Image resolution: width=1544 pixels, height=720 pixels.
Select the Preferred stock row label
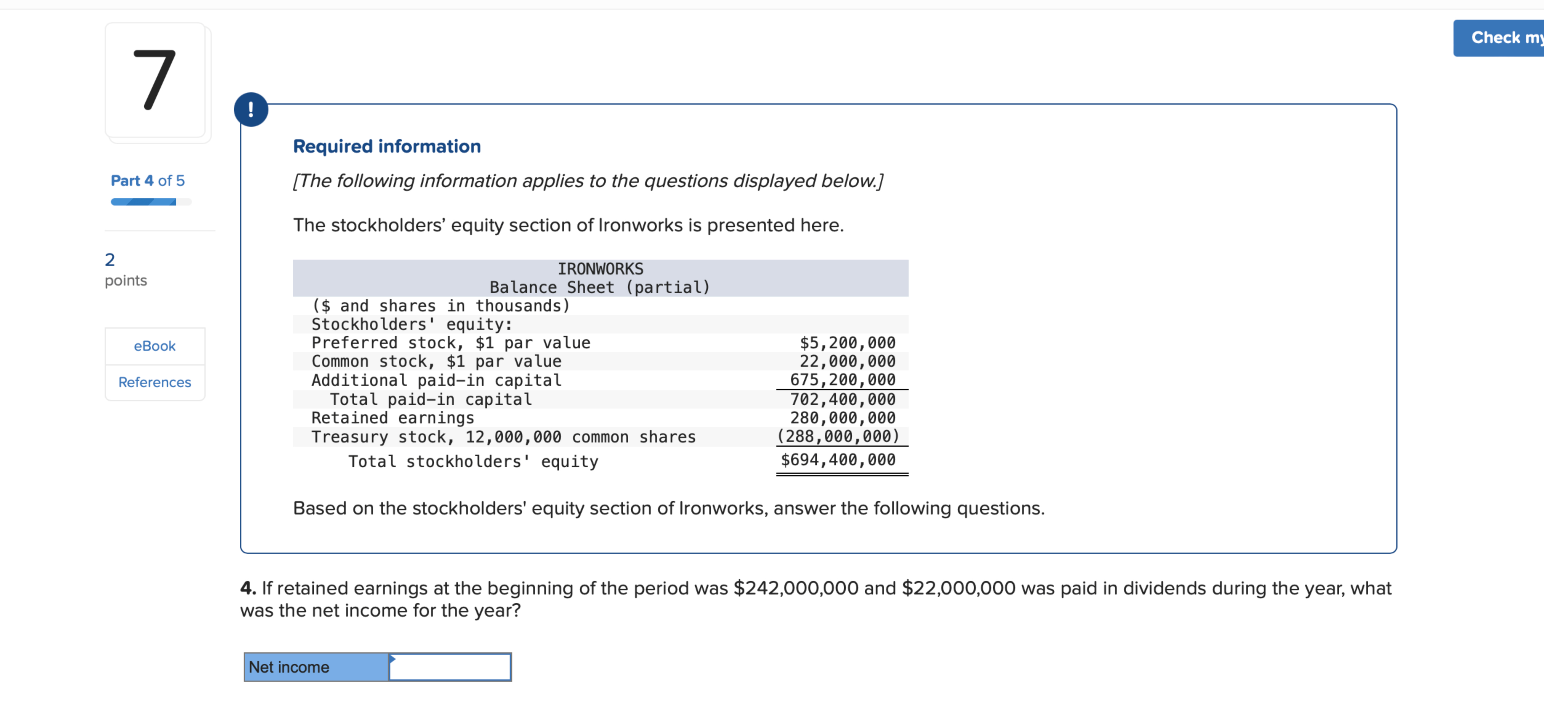coord(450,343)
